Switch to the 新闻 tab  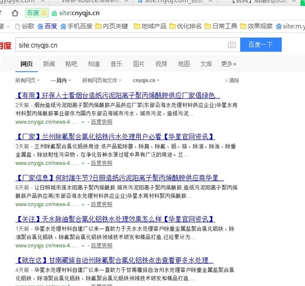49,64
